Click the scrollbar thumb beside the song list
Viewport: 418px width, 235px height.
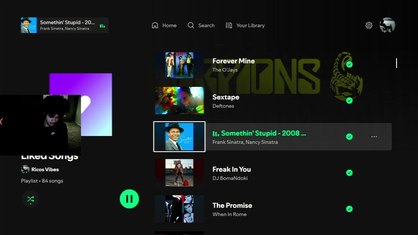pyautogui.click(x=396, y=63)
